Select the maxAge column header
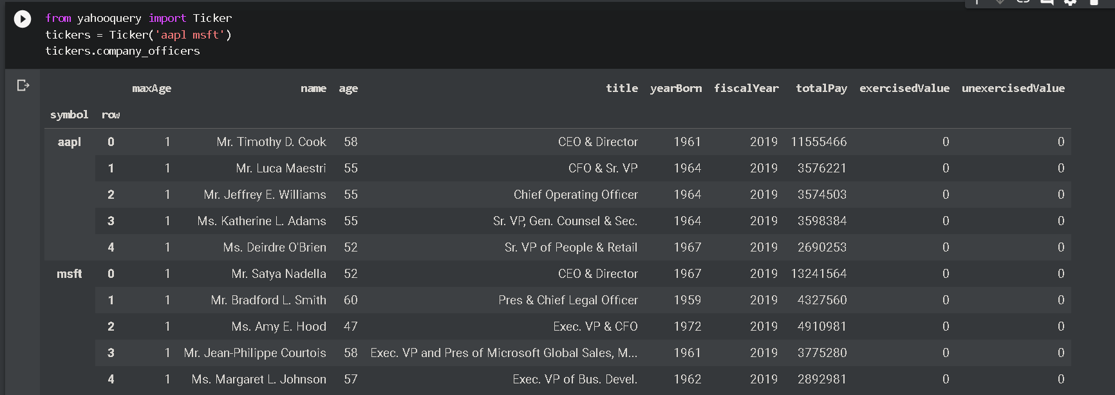 [x=151, y=88]
